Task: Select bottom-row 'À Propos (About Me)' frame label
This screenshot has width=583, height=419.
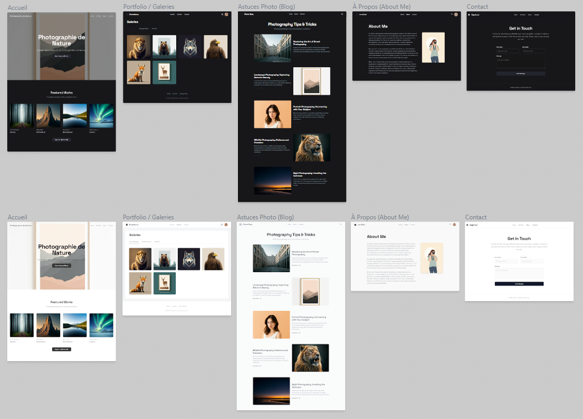Action: [x=380, y=217]
